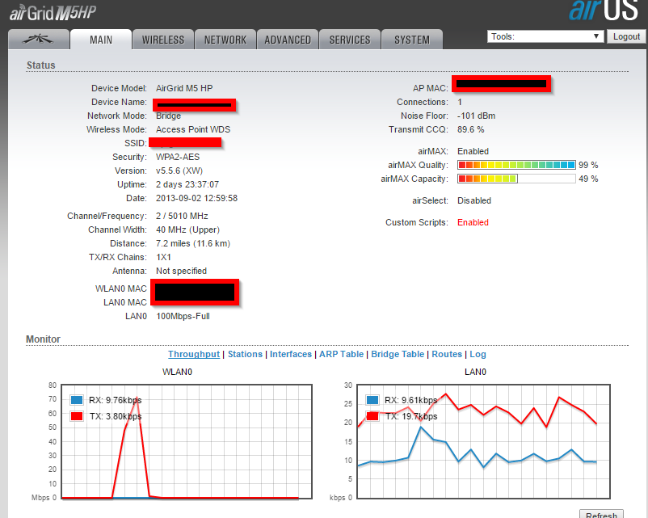Viewport: 648px width, 518px height.
Task: Select the 'Access Point WDS' text
Action: point(193,129)
